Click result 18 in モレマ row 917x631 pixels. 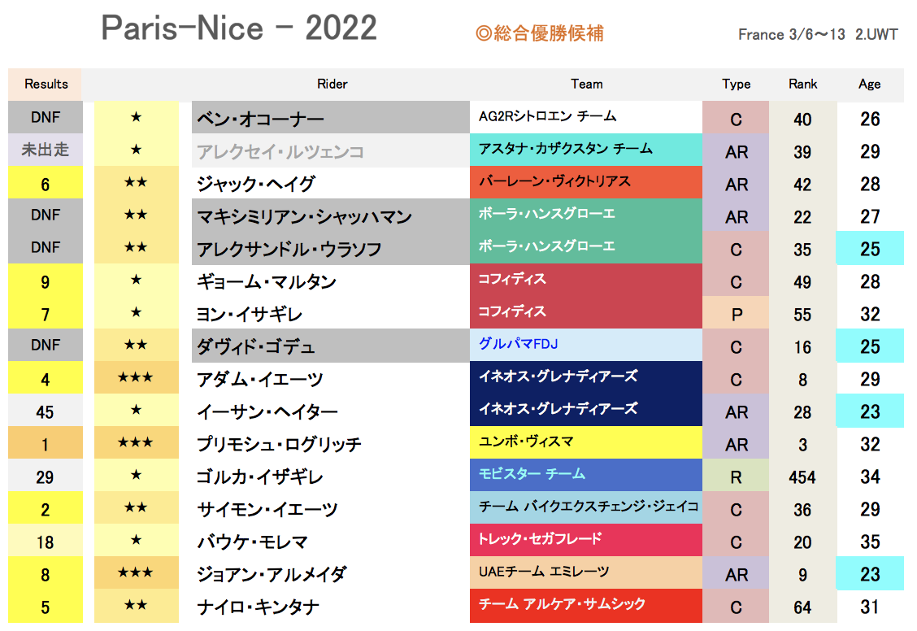click(x=46, y=541)
